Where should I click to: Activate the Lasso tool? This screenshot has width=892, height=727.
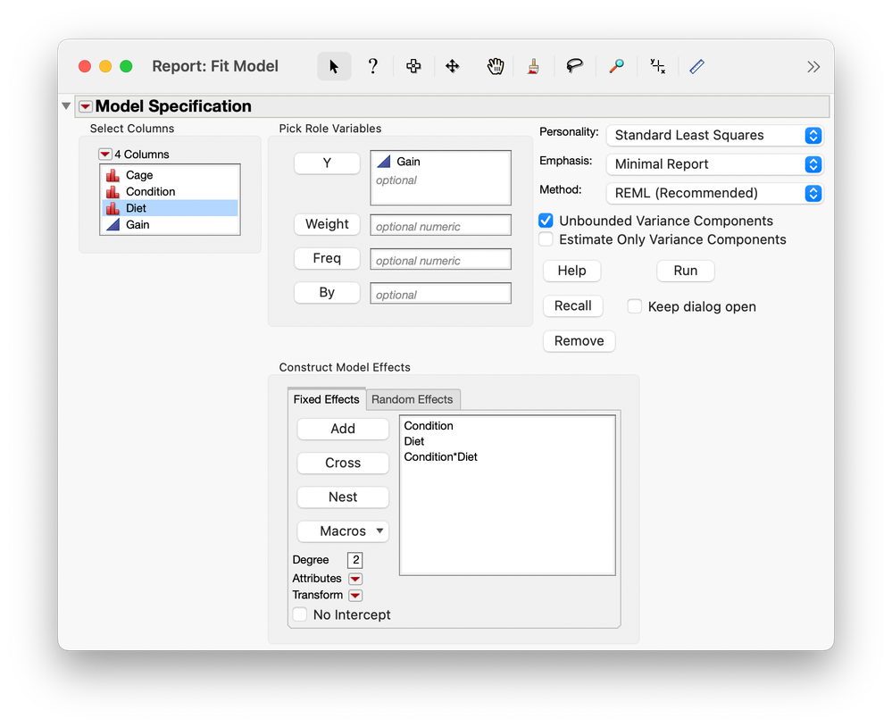point(573,66)
